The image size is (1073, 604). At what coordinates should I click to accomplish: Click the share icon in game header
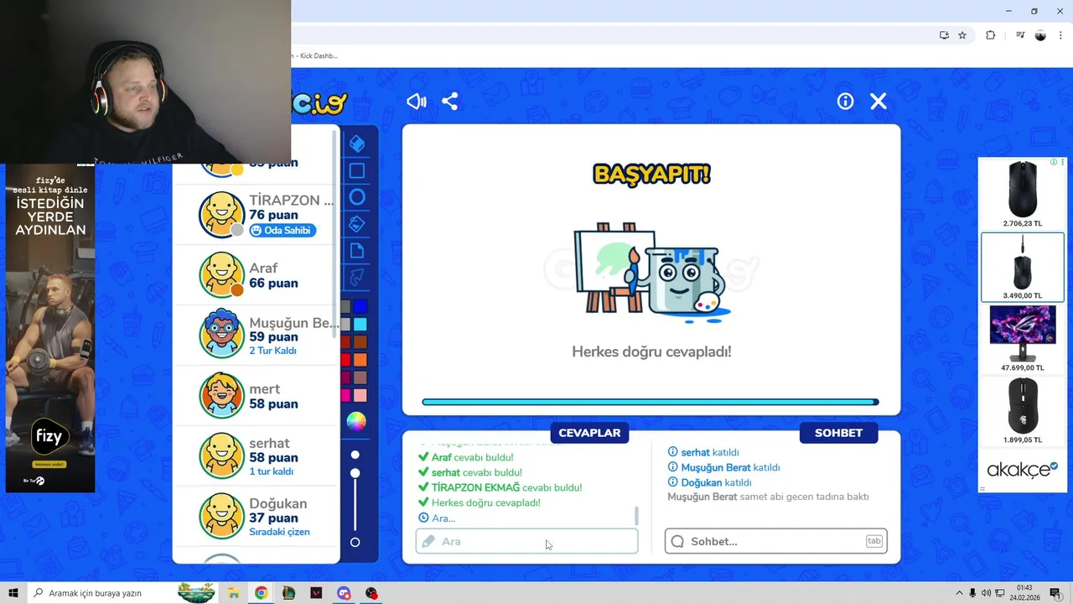pos(450,102)
